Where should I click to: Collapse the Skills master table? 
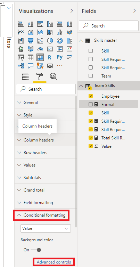coord(81,41)
